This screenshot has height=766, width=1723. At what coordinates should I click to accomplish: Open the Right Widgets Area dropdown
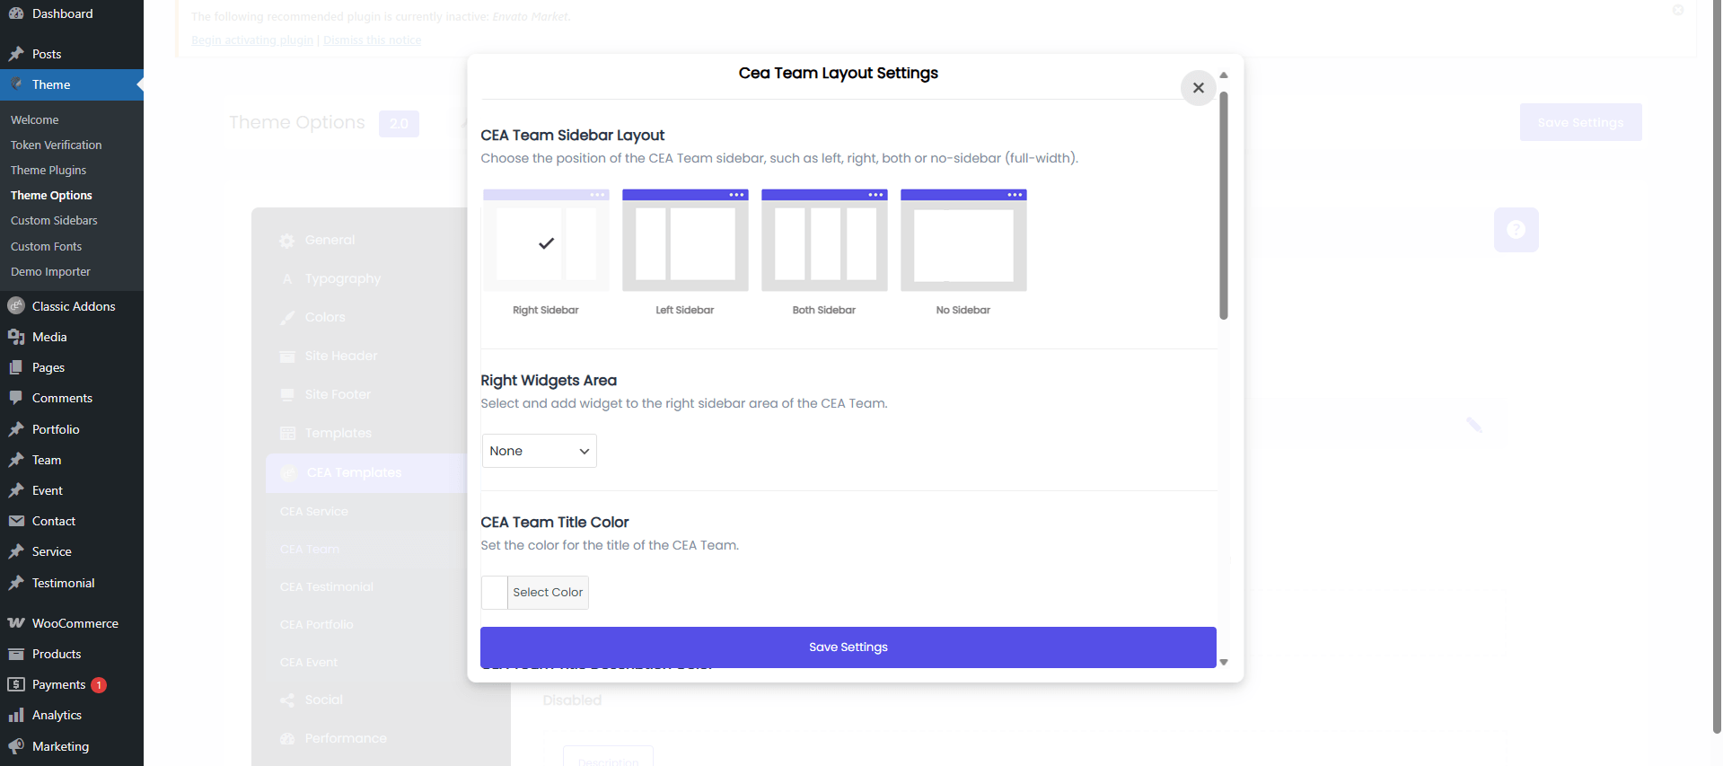point(540,451)
